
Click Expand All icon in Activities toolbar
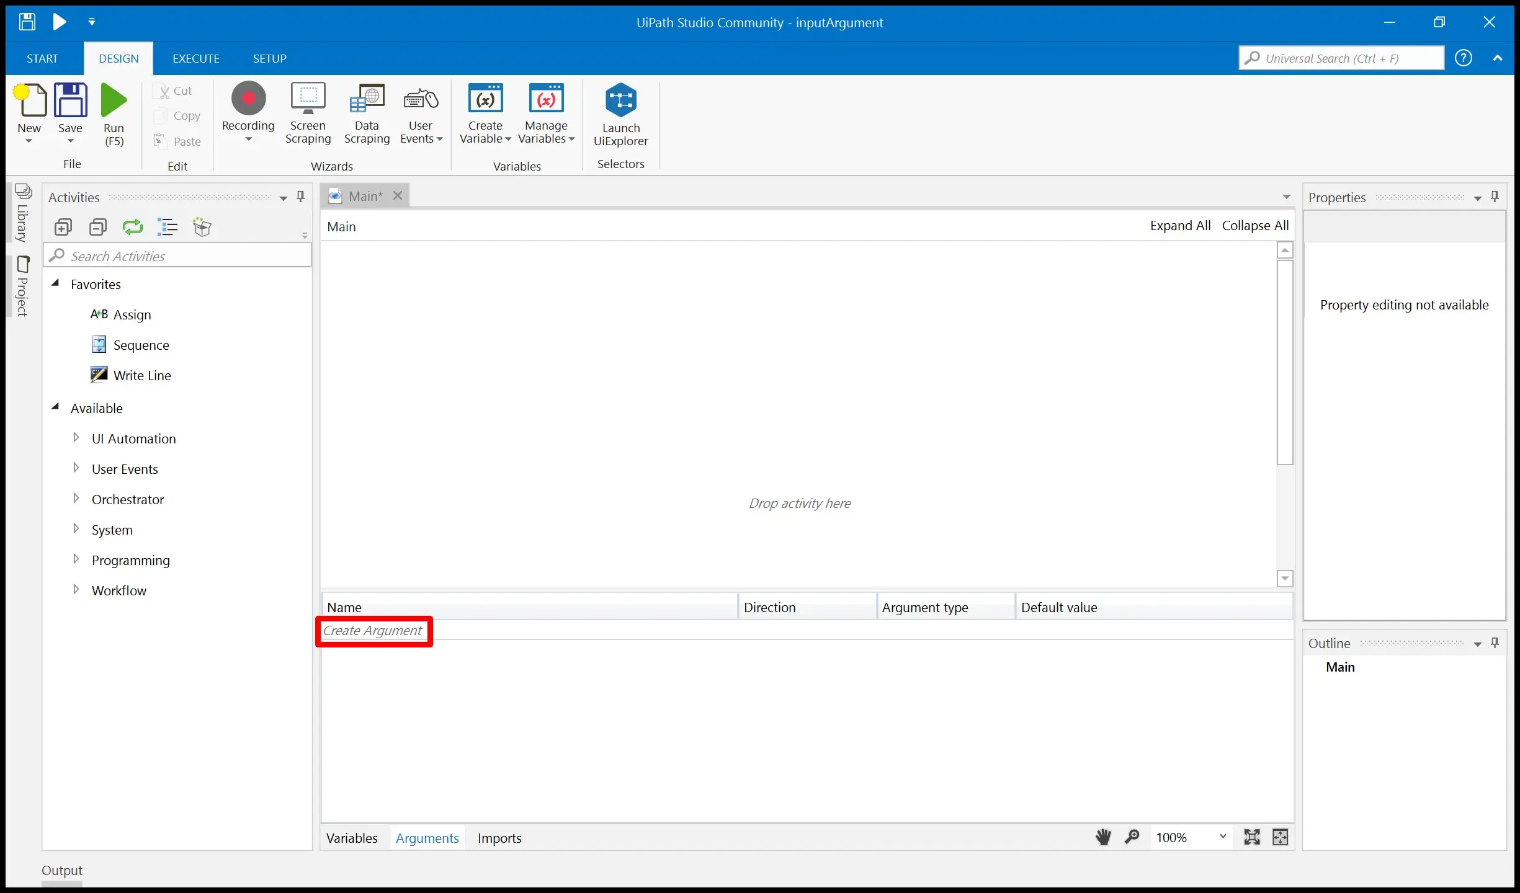[x=63, y=227]
